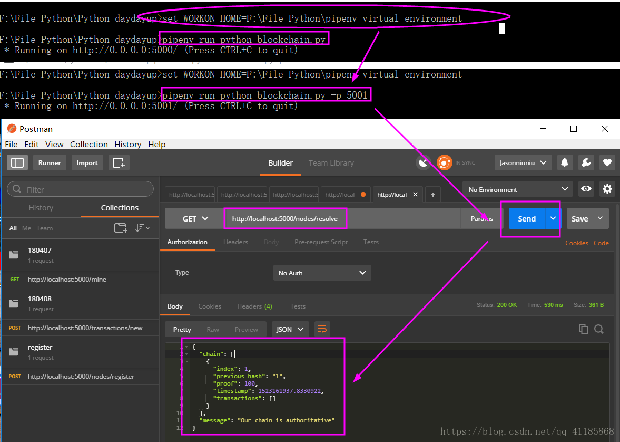This screenshot has width=620, height=442.
Task: Open the orange Code link
Action: pyautogui.click(x=601, y=243)
